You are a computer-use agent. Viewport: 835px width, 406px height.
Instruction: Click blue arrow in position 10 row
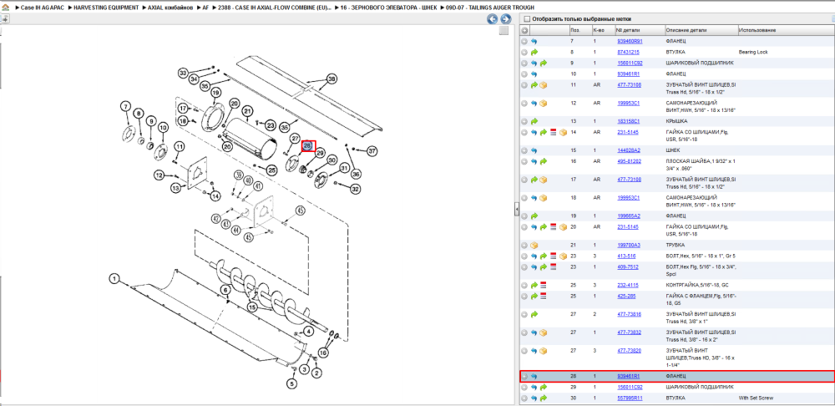(x=534, y=74)
